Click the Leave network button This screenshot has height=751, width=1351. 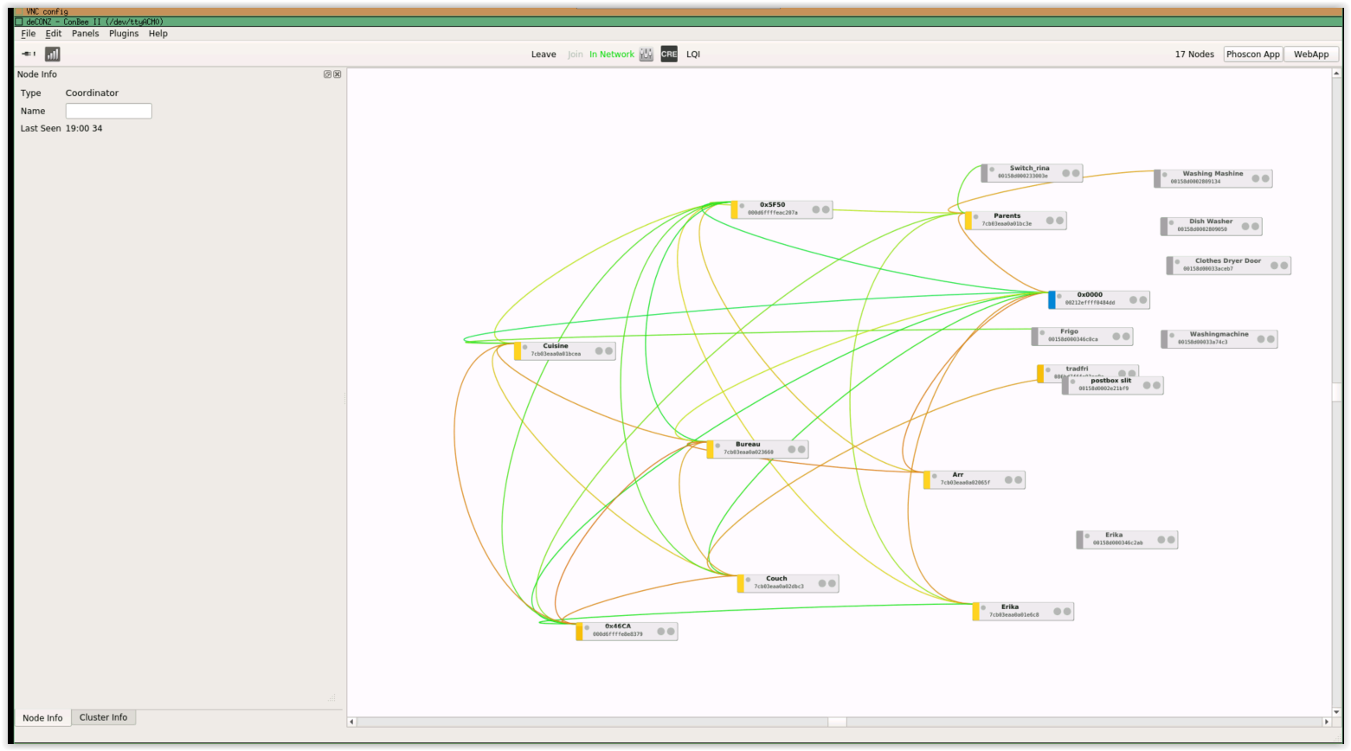[x=544, y=54]
